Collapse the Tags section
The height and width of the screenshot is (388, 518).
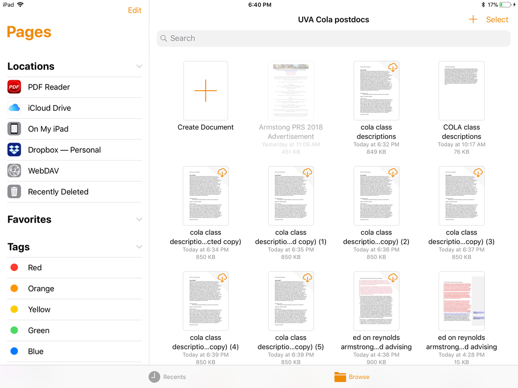(x=139, y=247)
